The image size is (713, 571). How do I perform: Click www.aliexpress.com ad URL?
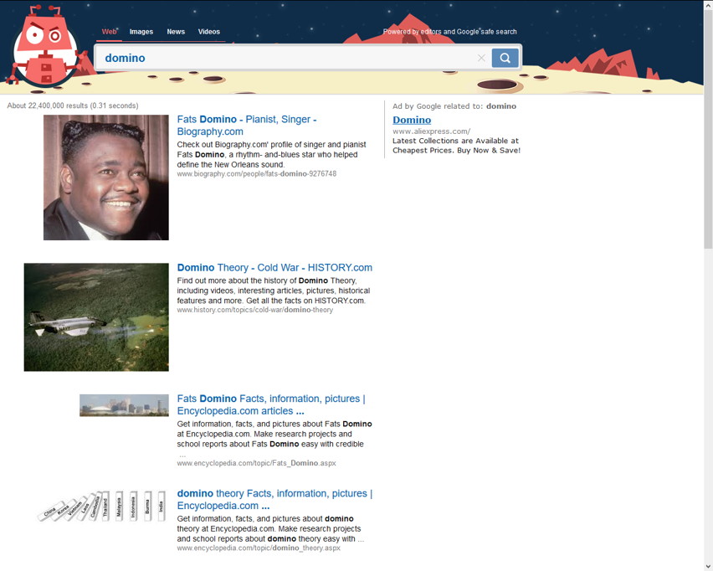[x=431, y=131]
